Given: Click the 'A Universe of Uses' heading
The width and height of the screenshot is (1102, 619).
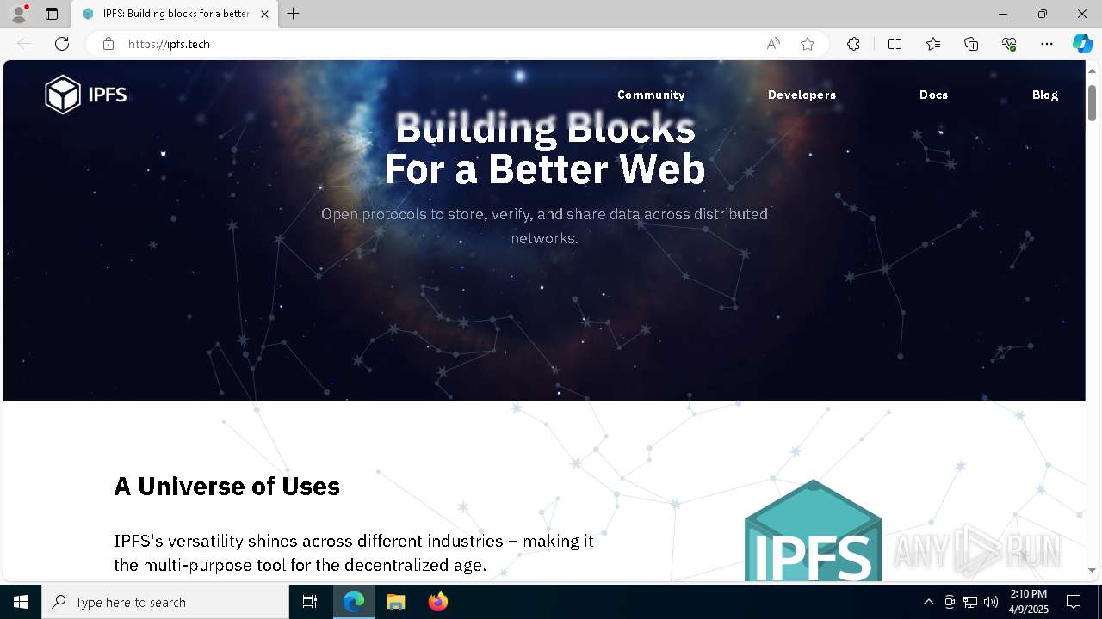Looking at the screenshot, I should click(227, 487).
